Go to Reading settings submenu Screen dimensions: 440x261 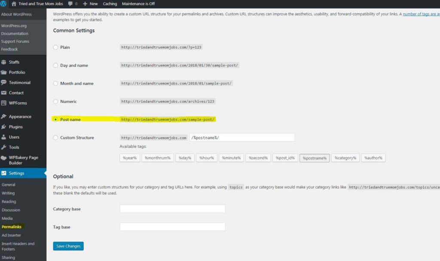[9, 201]
